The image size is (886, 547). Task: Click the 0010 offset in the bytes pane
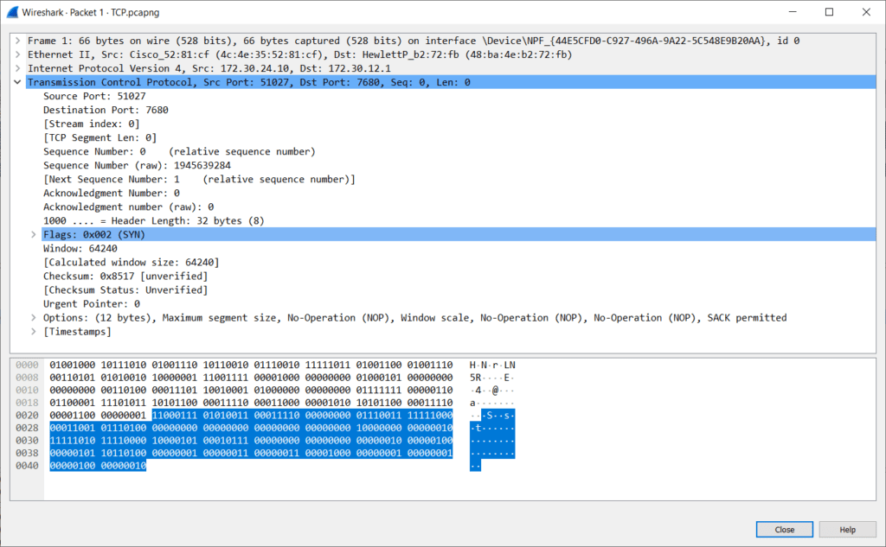pyautogui.click(x=27, y=390)
